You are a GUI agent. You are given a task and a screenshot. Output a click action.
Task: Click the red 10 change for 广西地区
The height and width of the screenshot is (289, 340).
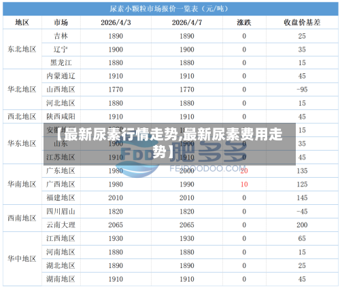pyautogui.click(x=244, y=185)
